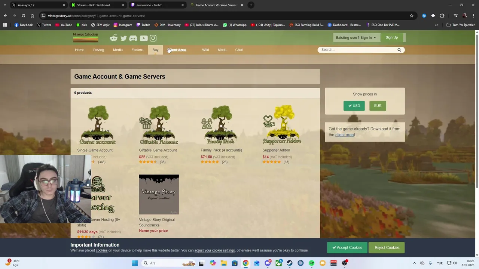Open Giftable Game Account product link
The height and width of the screenshot is (269, 479).
pos(158,150)
